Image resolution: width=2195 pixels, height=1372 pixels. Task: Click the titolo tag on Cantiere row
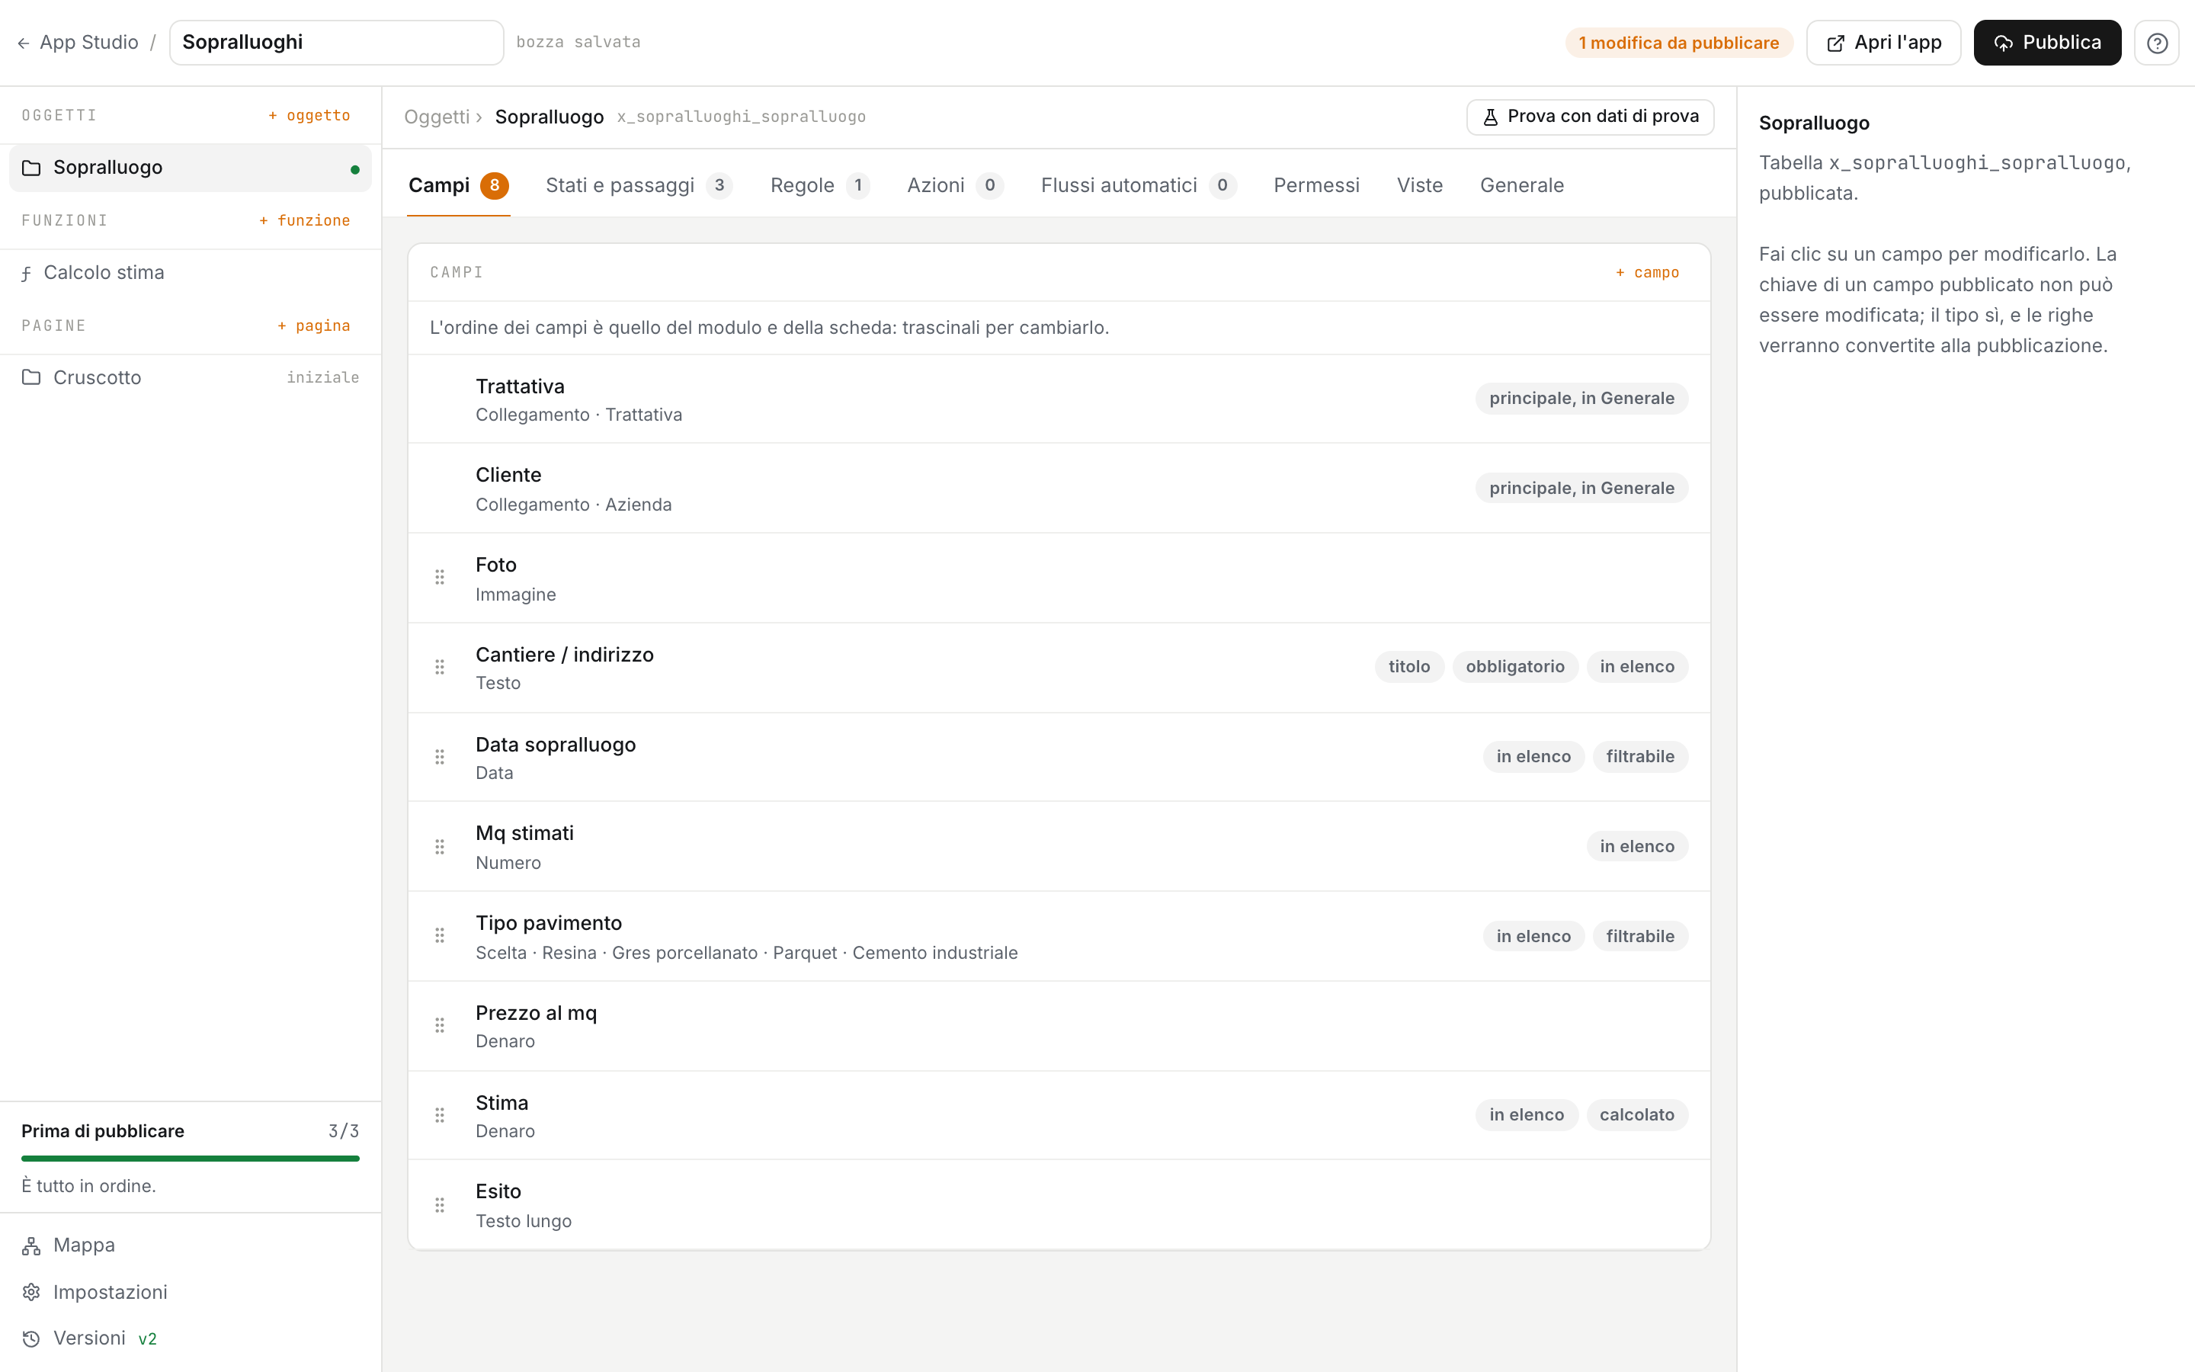tap(1408, 667)
